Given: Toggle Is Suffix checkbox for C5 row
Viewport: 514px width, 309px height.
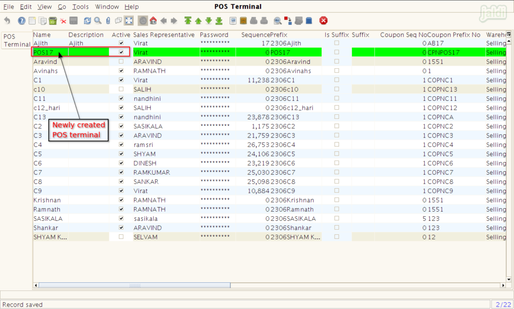Looking at the screenshot, I should click(337, 153).
